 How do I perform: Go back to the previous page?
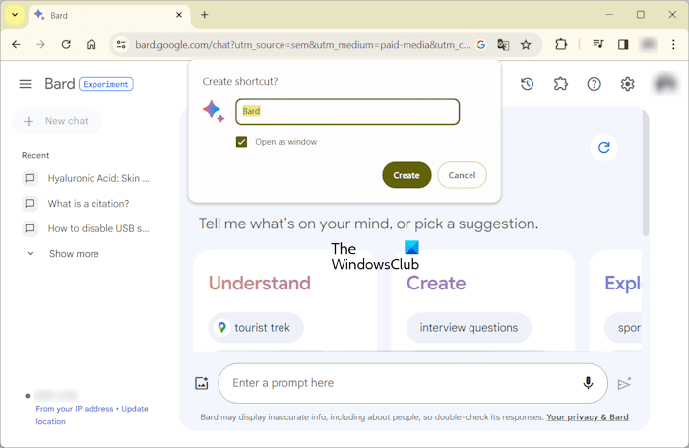click(17, 44)
